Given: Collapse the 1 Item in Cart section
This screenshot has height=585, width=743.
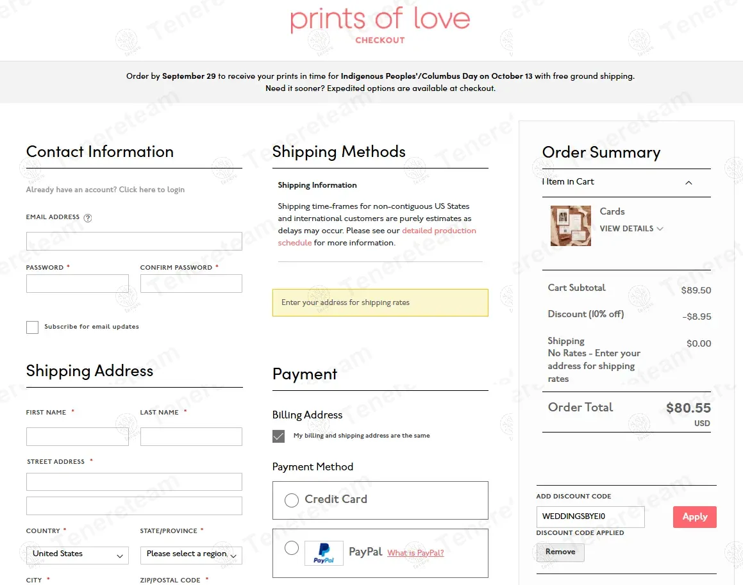Looking at the screenshot, I should click(x=689, y=183).
